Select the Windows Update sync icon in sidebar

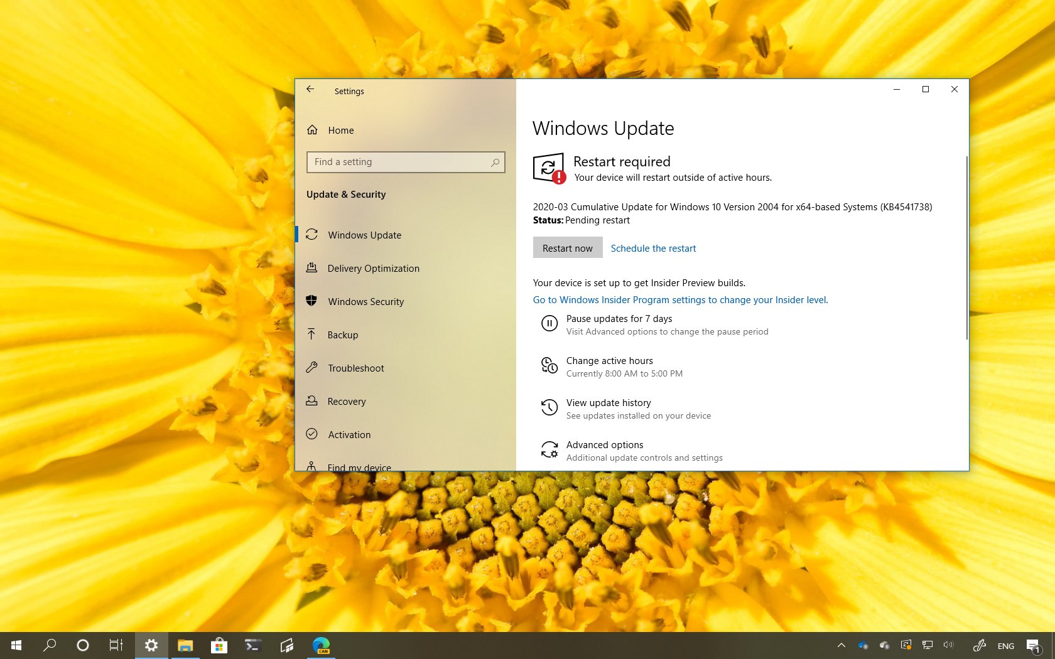[x=311, y=235]
